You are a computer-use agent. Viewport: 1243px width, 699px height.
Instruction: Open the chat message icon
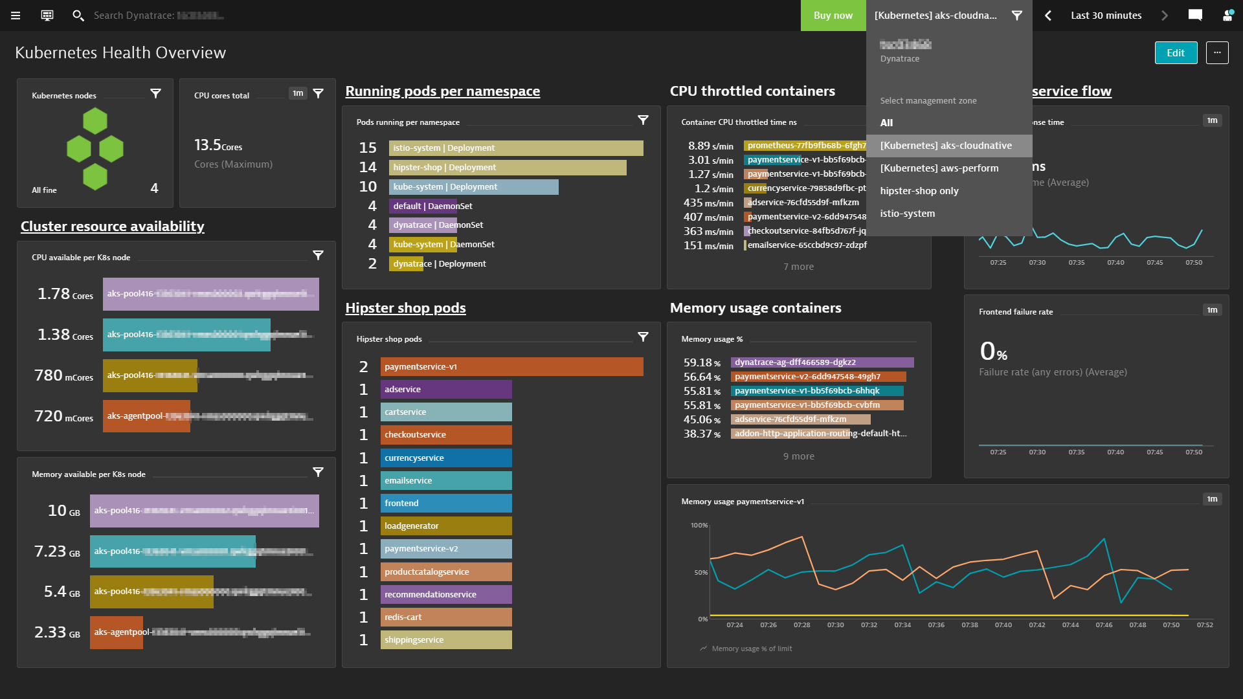(x=1195, y=16)
